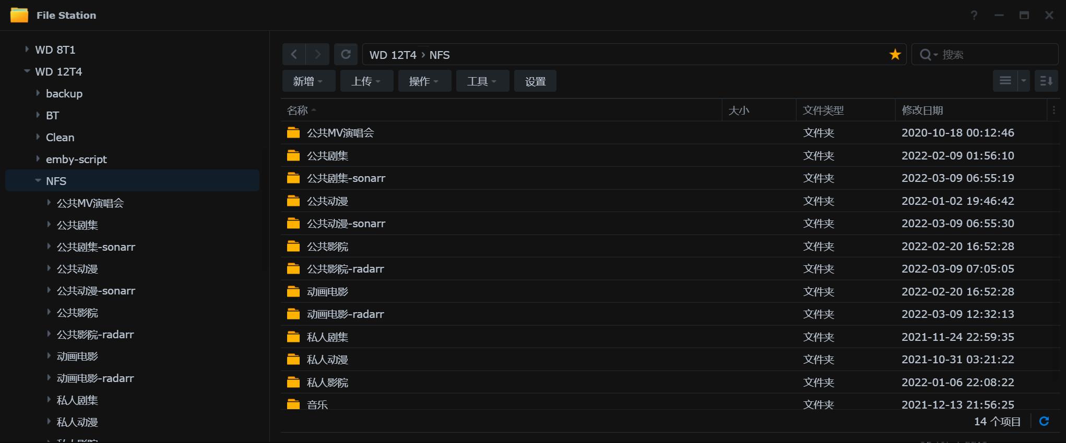
Task: Switch to list view mode icon
Action: (x=1005, y=81)
